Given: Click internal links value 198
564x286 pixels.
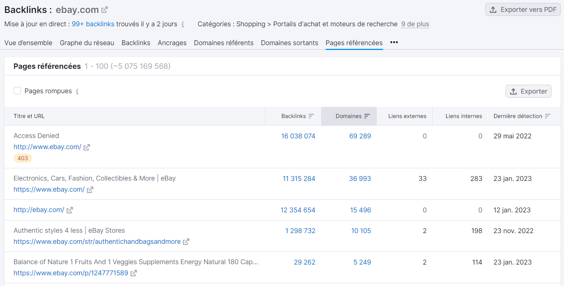Looking at the screenshot, I should (477, 231).
